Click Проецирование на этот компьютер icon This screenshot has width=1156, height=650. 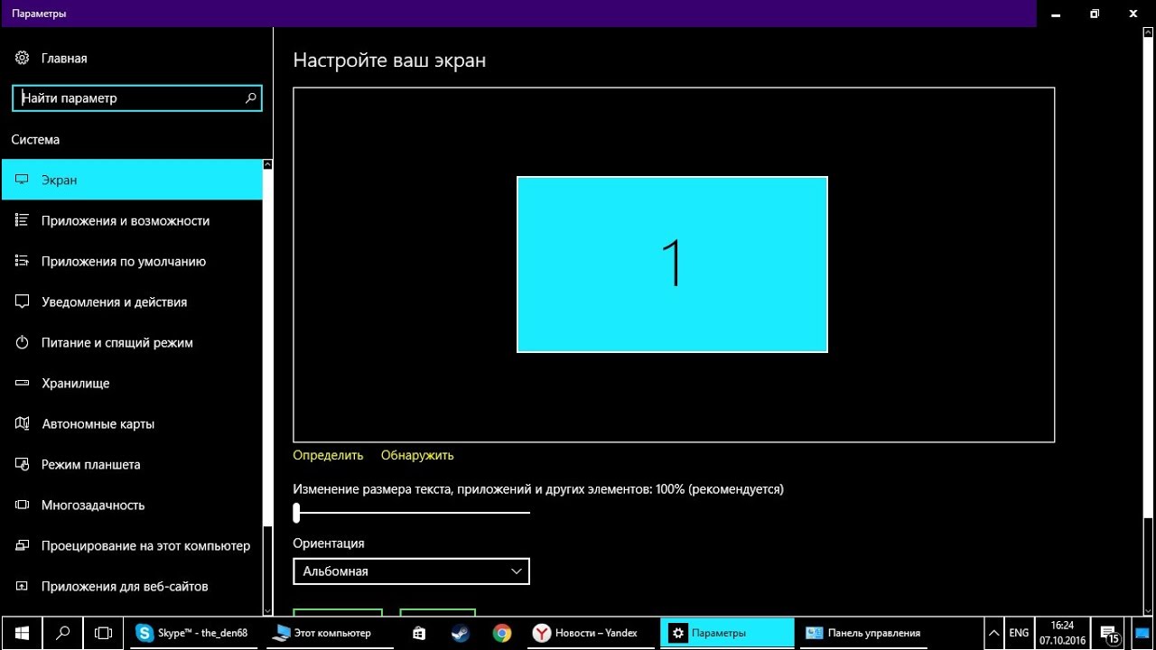23,545
